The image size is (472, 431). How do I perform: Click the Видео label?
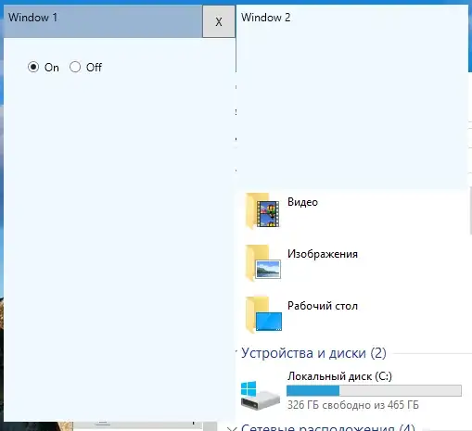[302, 202]
